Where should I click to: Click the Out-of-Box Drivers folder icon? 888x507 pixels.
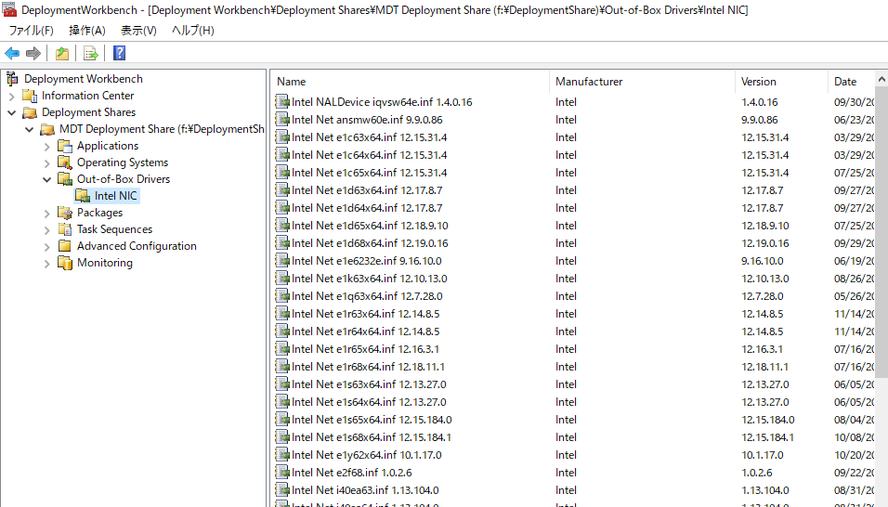(x=65, y=179)
